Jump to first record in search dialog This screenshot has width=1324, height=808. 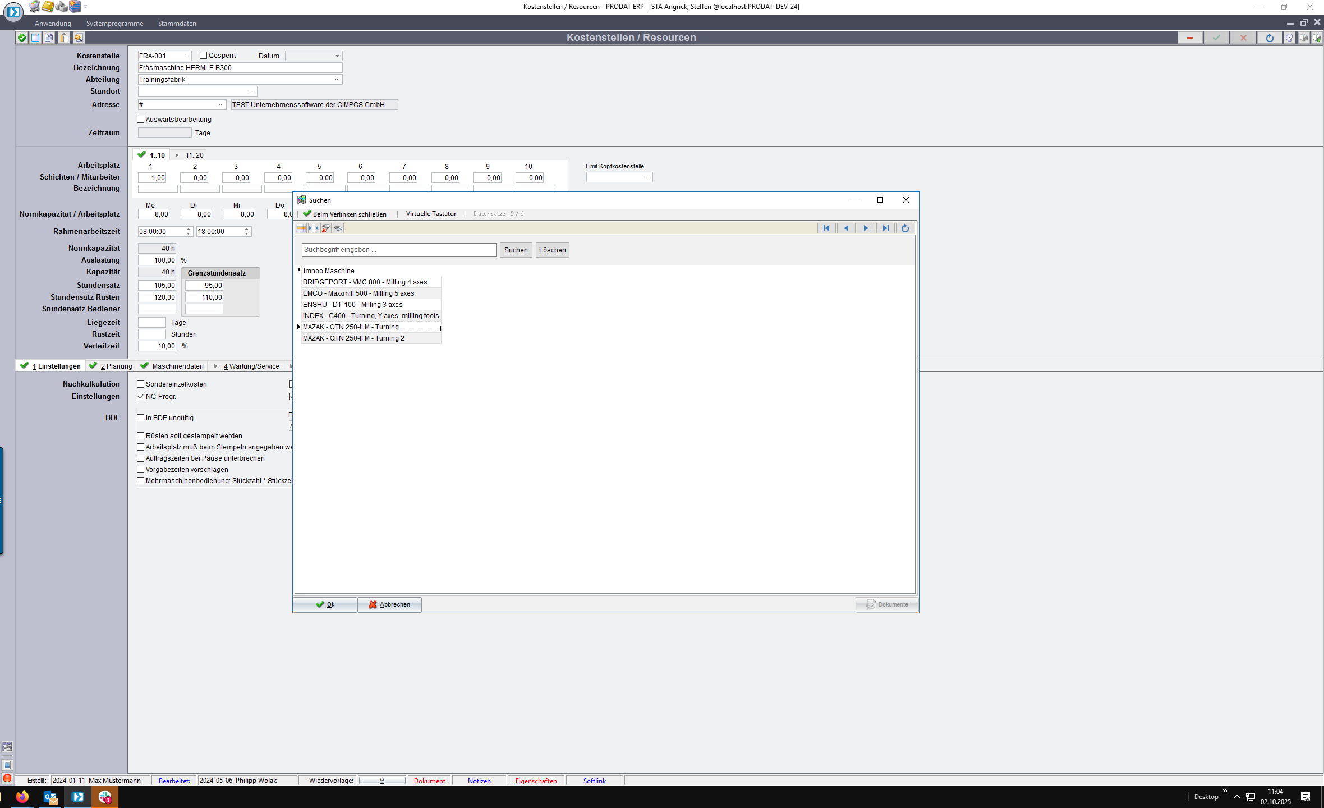click(x=826, y=228)
